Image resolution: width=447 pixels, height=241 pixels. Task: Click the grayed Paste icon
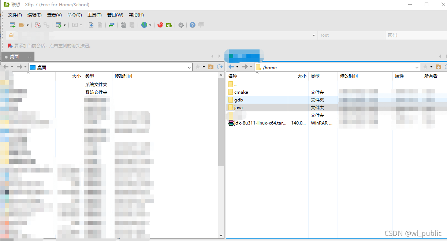(x=132, y=25)
